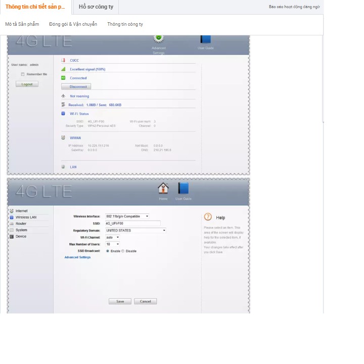Go to Đóng gói & Vận chuyển section
The image size is (364, 364).
tap(73, 24)
